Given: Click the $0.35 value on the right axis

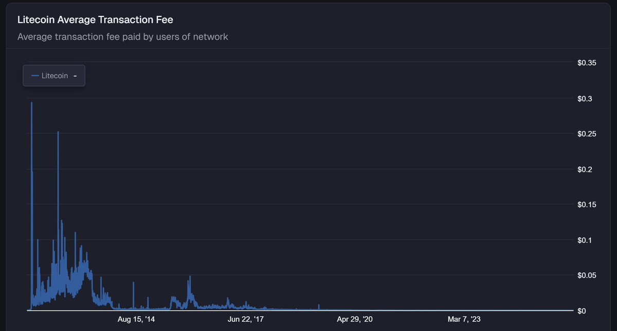Looking at the screenshot, I should [587, 62].
